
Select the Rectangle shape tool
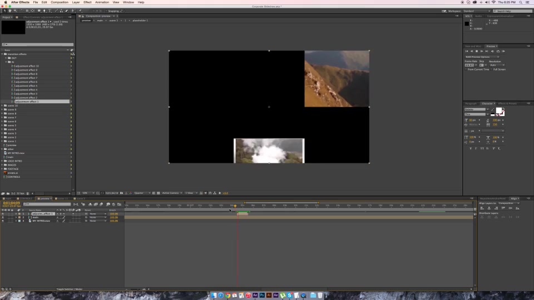point(39,11)
